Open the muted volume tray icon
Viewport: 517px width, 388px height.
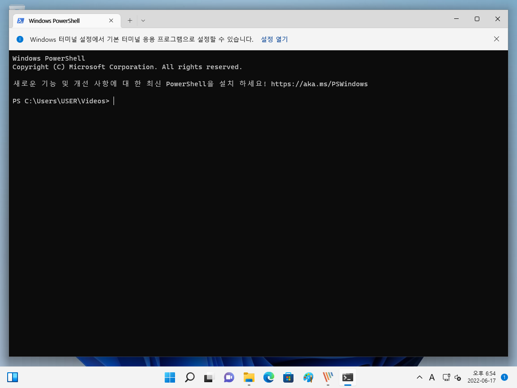coord(458,377)
